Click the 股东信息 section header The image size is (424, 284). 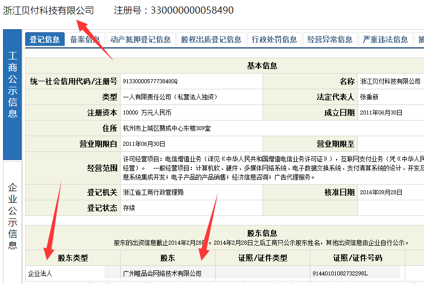[262, 233]
